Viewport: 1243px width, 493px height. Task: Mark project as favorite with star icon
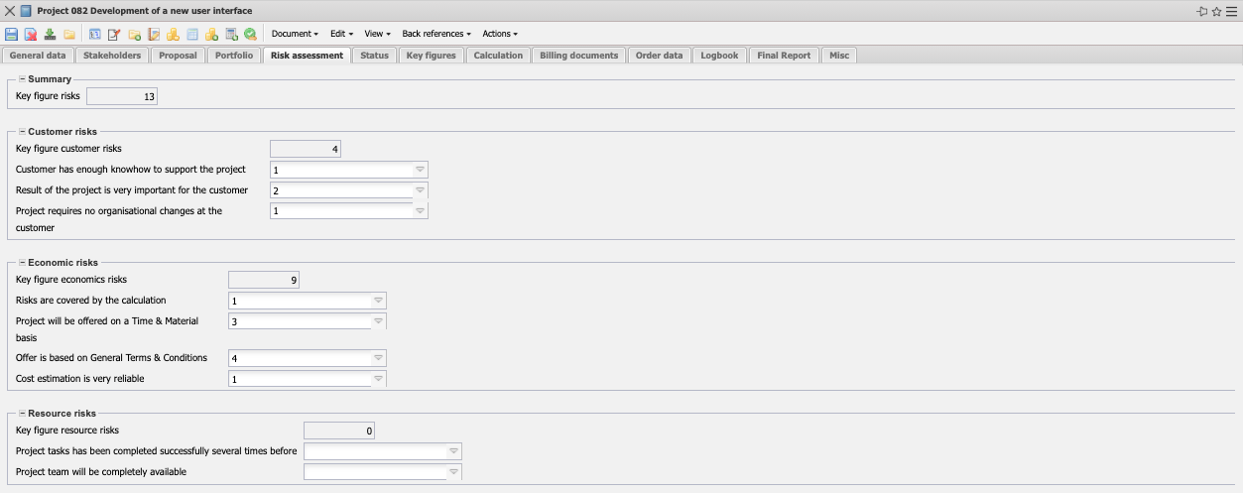pos(1216,11)
